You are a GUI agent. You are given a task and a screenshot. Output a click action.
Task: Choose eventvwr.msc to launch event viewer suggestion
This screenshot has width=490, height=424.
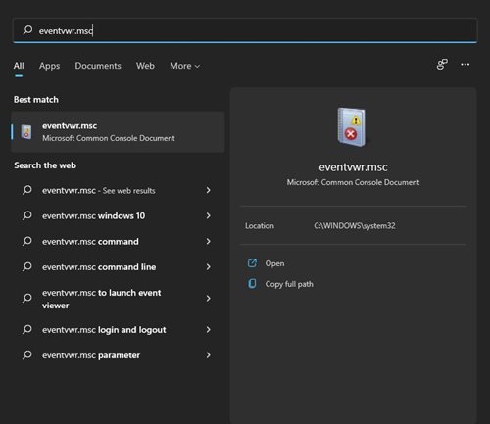click(x=116, y=299)
